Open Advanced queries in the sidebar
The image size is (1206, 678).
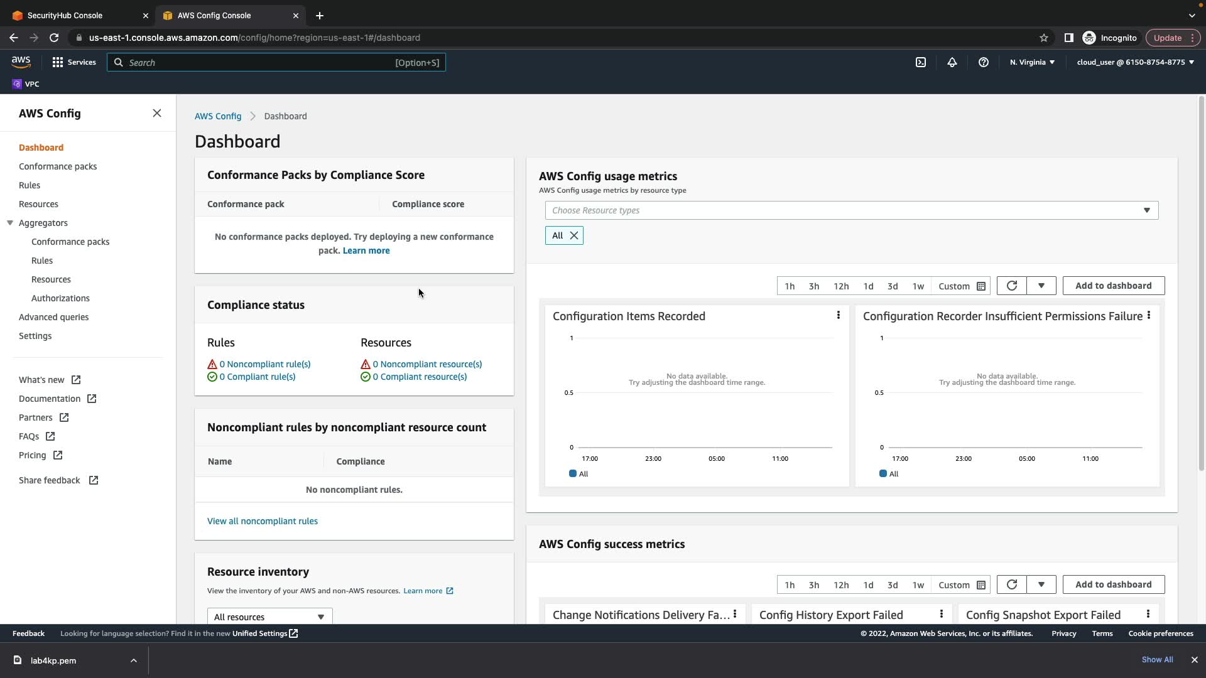[53, 317]
